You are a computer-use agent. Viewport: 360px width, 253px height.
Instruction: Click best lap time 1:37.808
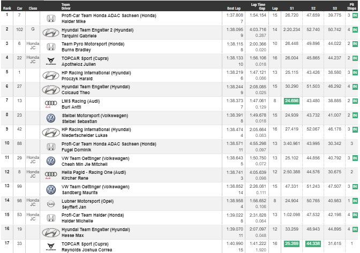(235, 16)
